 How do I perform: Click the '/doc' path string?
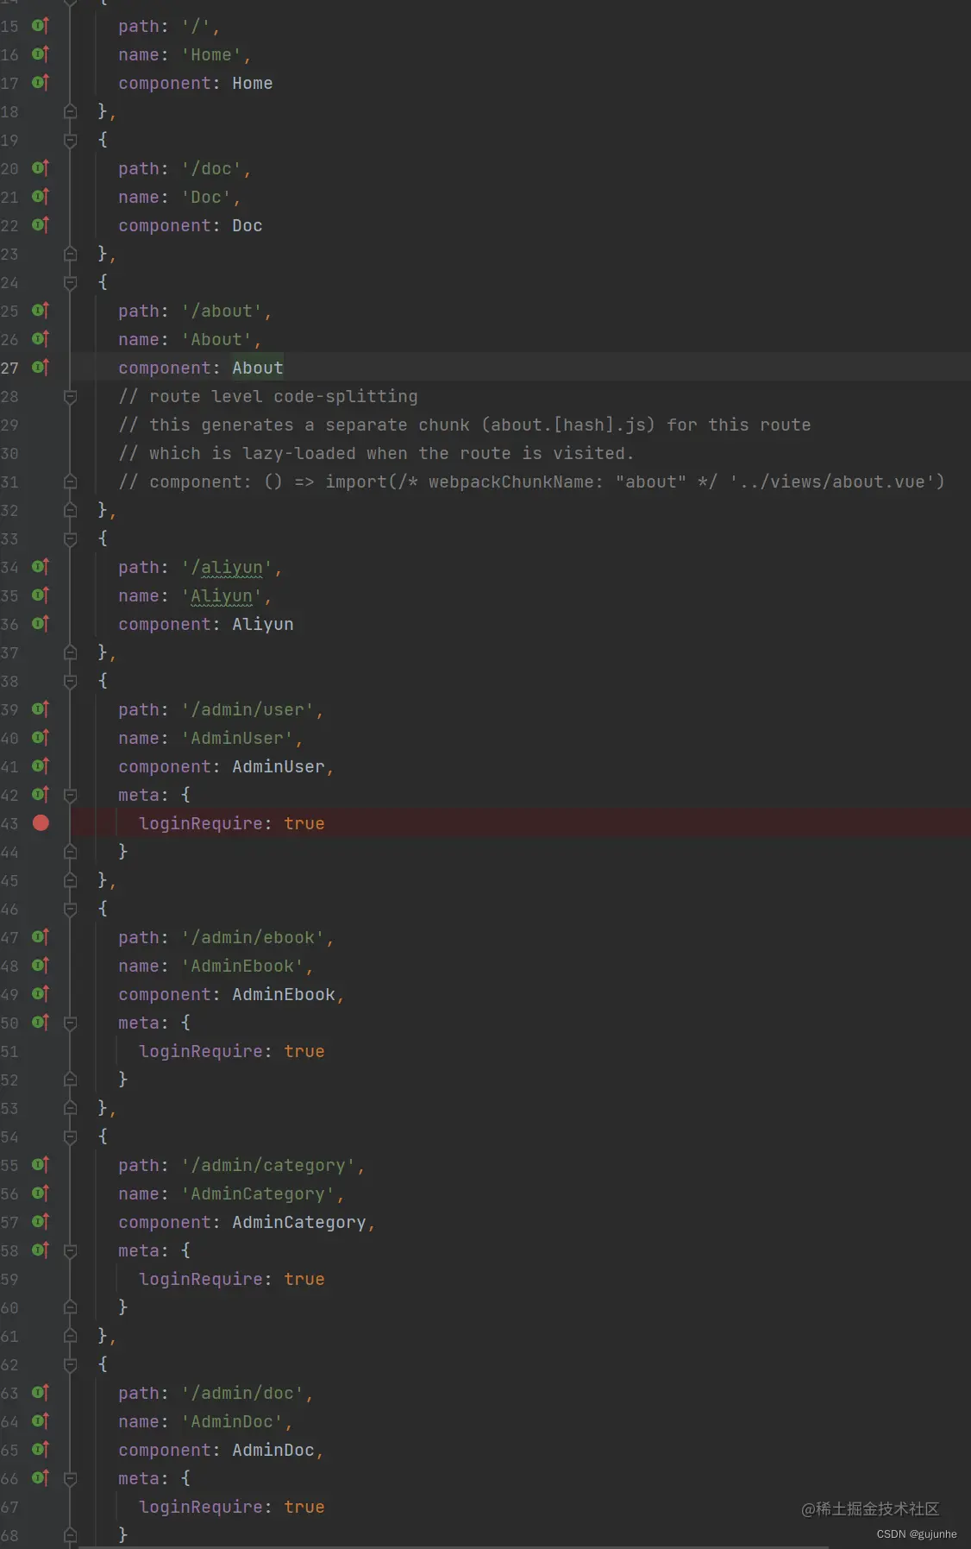click(211, 168)
